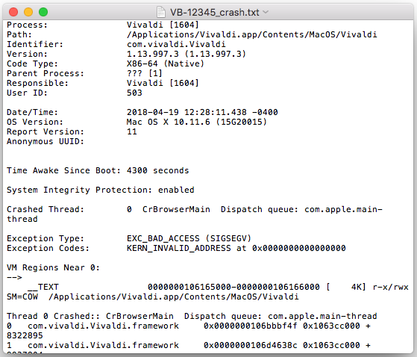The width and height of the screenshot is (417, 357).
Task: Click System Integrity Protection enabled text
Action: pyautogui.click(x=101, y=190)
